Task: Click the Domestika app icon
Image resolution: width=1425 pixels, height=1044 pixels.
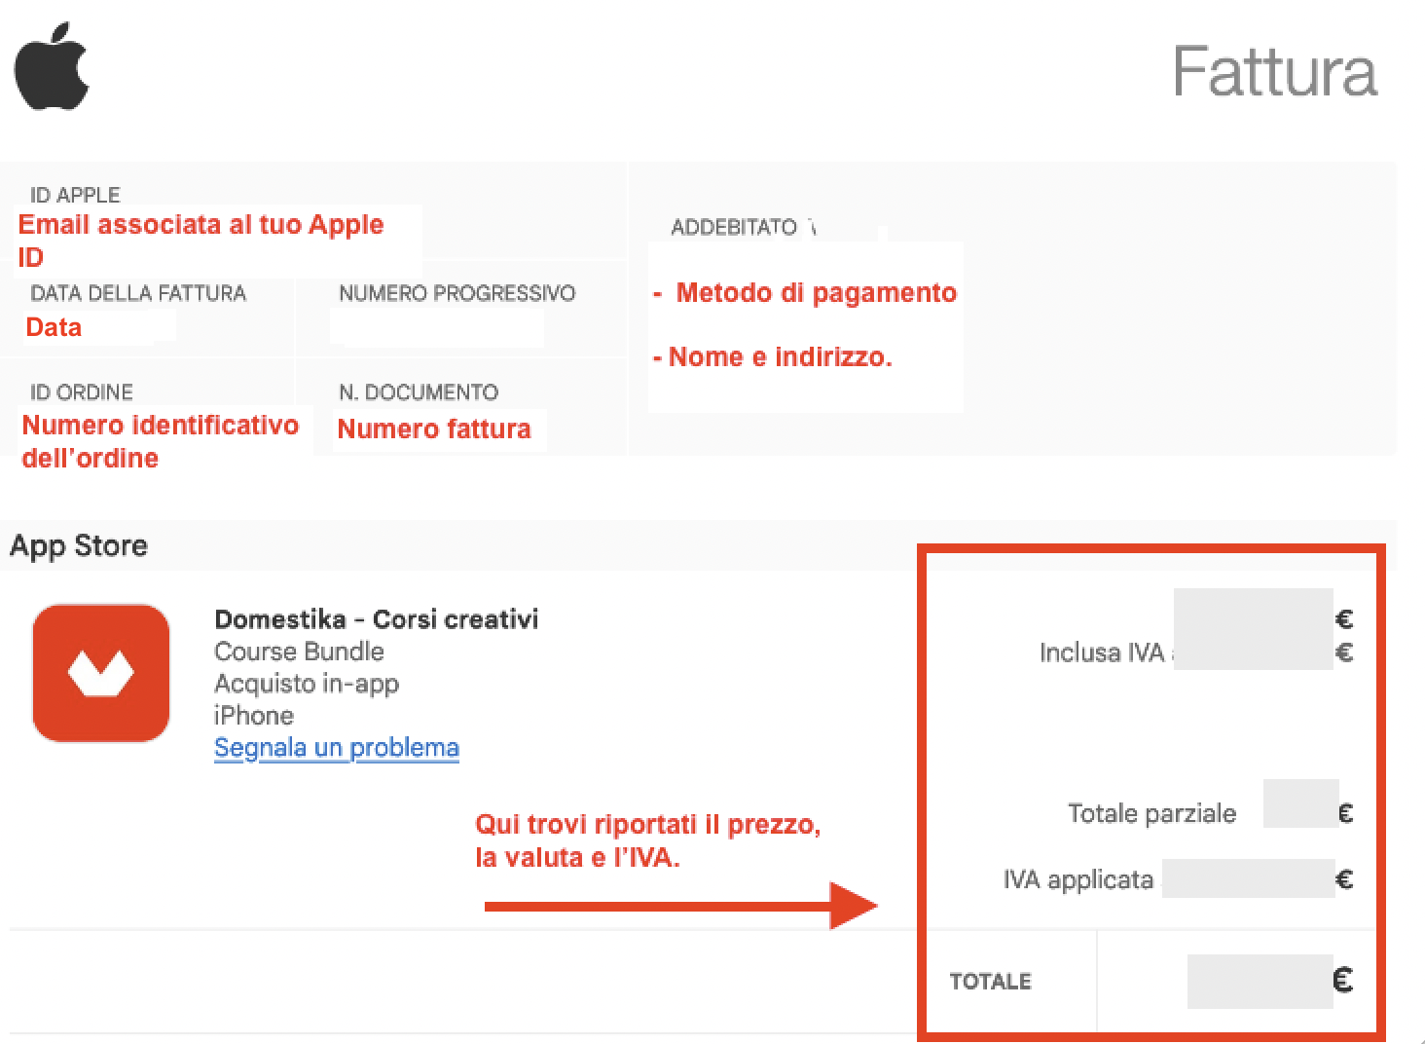Action: pos(101,673)
